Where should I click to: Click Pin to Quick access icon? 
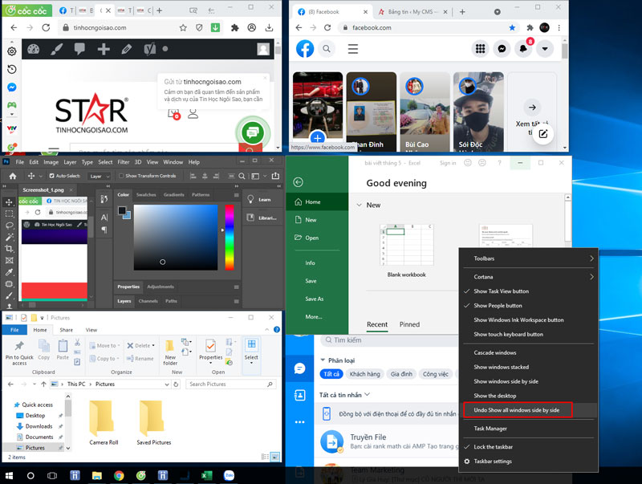[19, 346]
